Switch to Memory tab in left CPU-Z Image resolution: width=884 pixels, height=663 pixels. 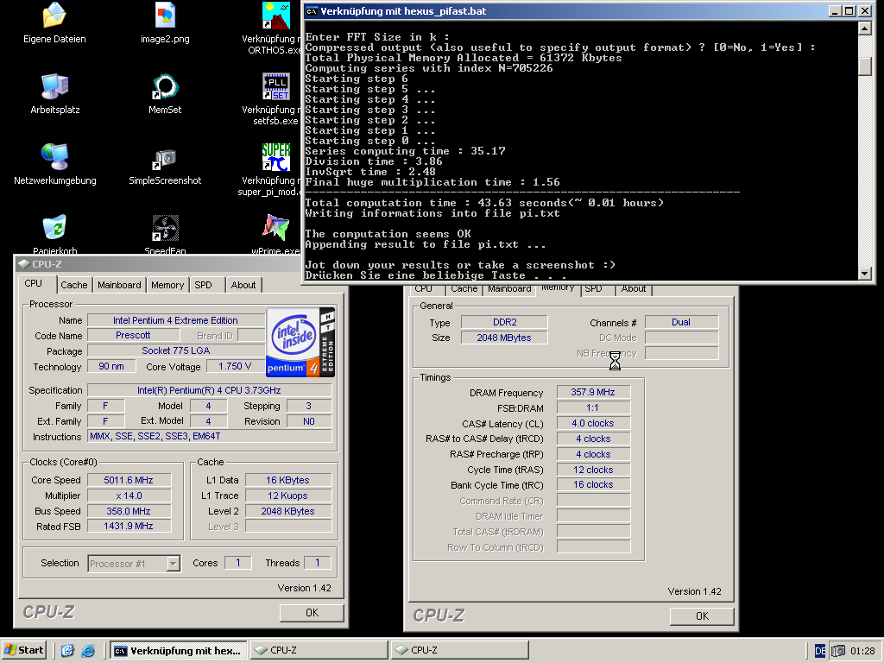(x=167, y=285)
